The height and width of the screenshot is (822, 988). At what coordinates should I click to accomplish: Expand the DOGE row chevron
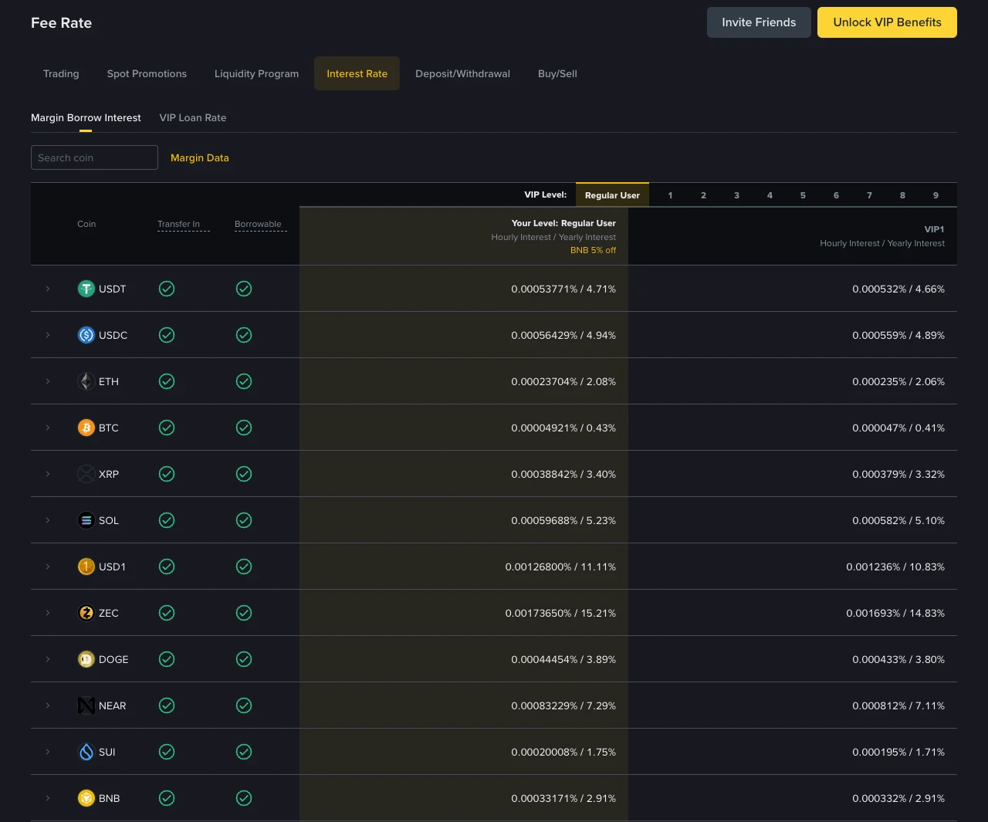pyautogui.click(x=48, y=659)
